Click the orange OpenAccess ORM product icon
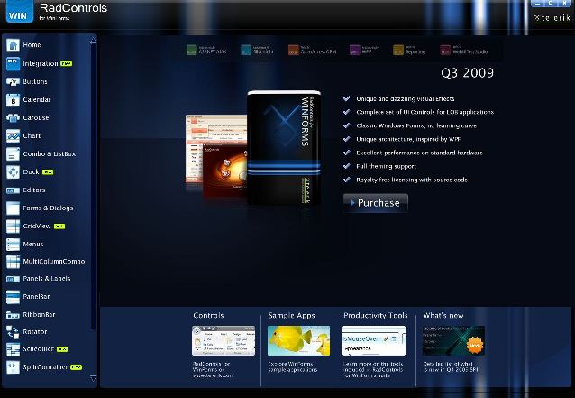Screen dimensions: 575x398 click(x=294, y=50)
